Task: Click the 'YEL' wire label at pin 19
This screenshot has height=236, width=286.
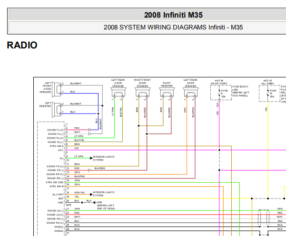Action: click(x=77, y=197)
